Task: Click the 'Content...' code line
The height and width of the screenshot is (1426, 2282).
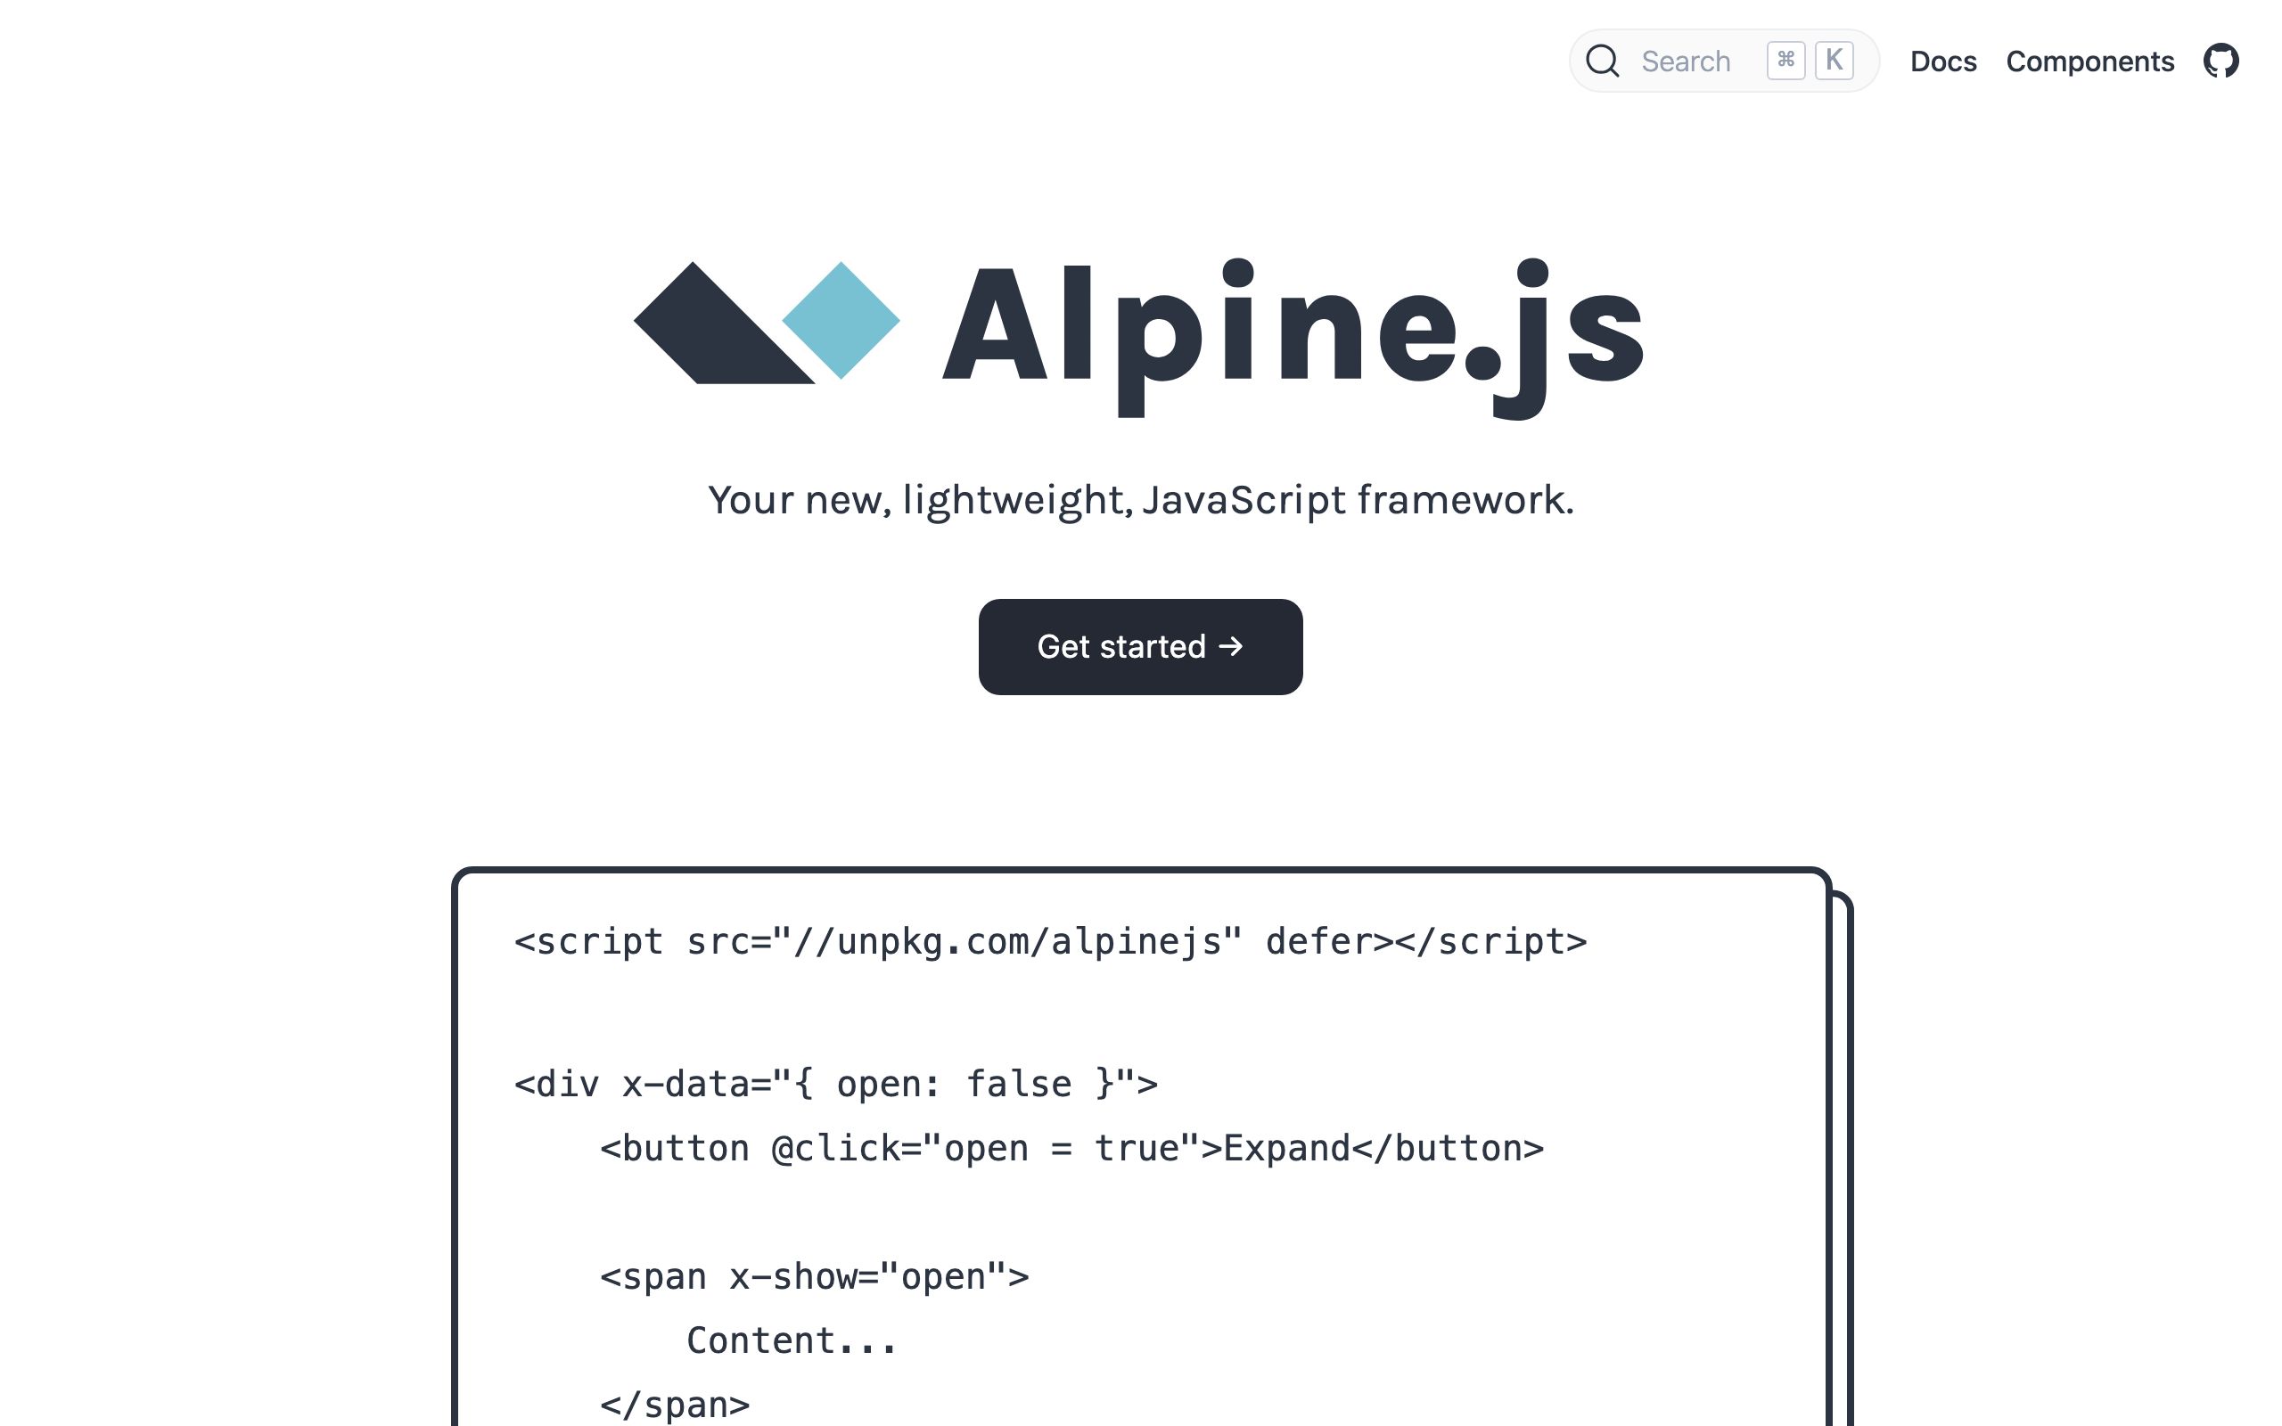Action: 792,1341
